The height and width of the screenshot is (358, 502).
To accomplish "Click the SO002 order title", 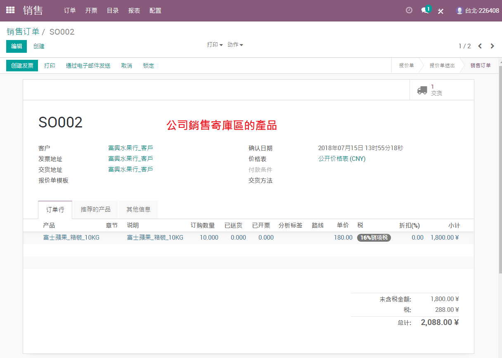I will [x=61, y=122].
